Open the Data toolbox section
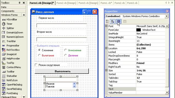This screenshot has width=175, height=98. coord(13,7)
